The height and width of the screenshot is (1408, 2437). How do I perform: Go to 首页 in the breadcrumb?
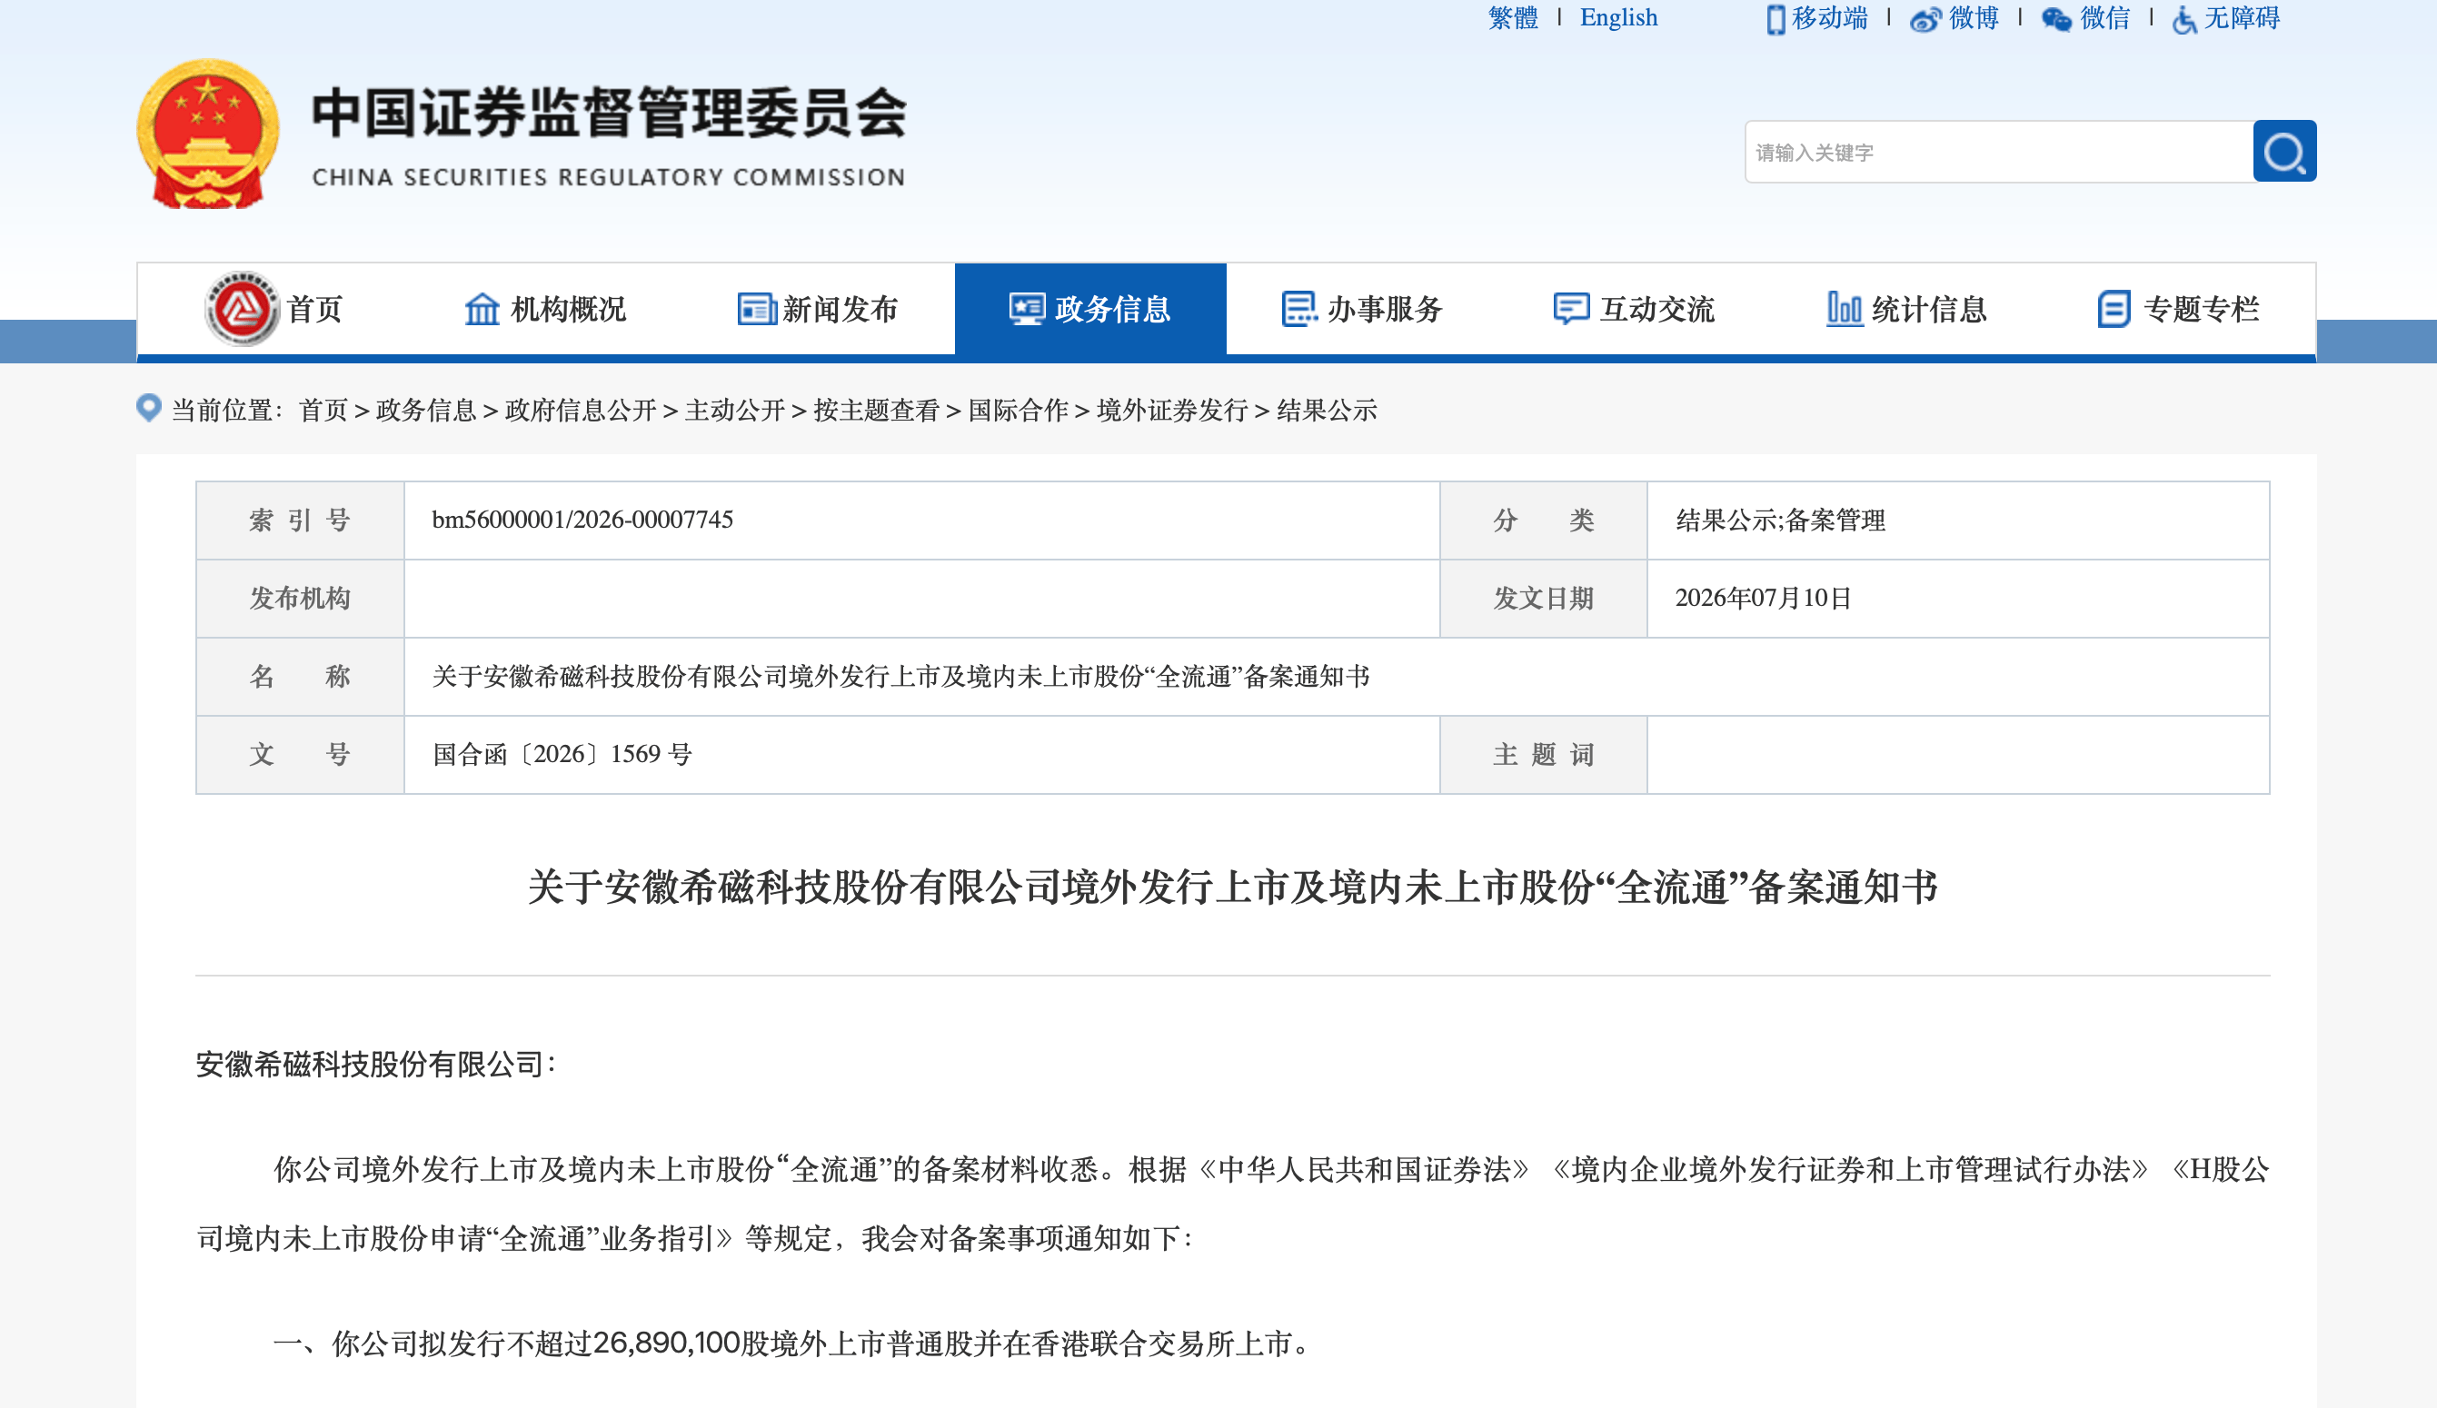(x=323, y=410)
